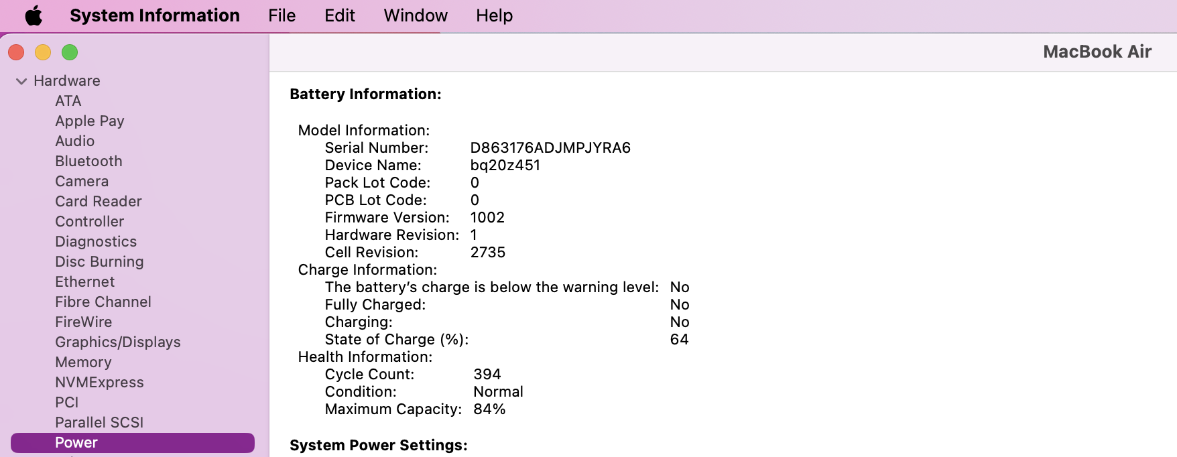Click serial number D863176ADJMPJYRA6

tap(550, 147)
